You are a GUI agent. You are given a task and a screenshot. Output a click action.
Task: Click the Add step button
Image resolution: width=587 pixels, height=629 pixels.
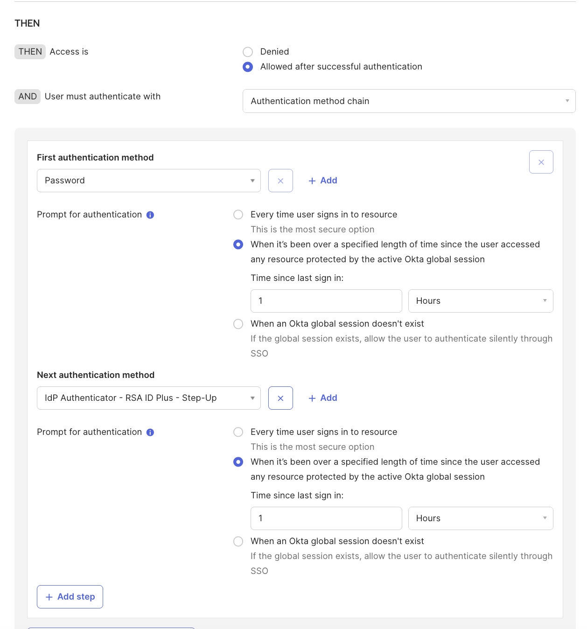(x=70, y=597)
